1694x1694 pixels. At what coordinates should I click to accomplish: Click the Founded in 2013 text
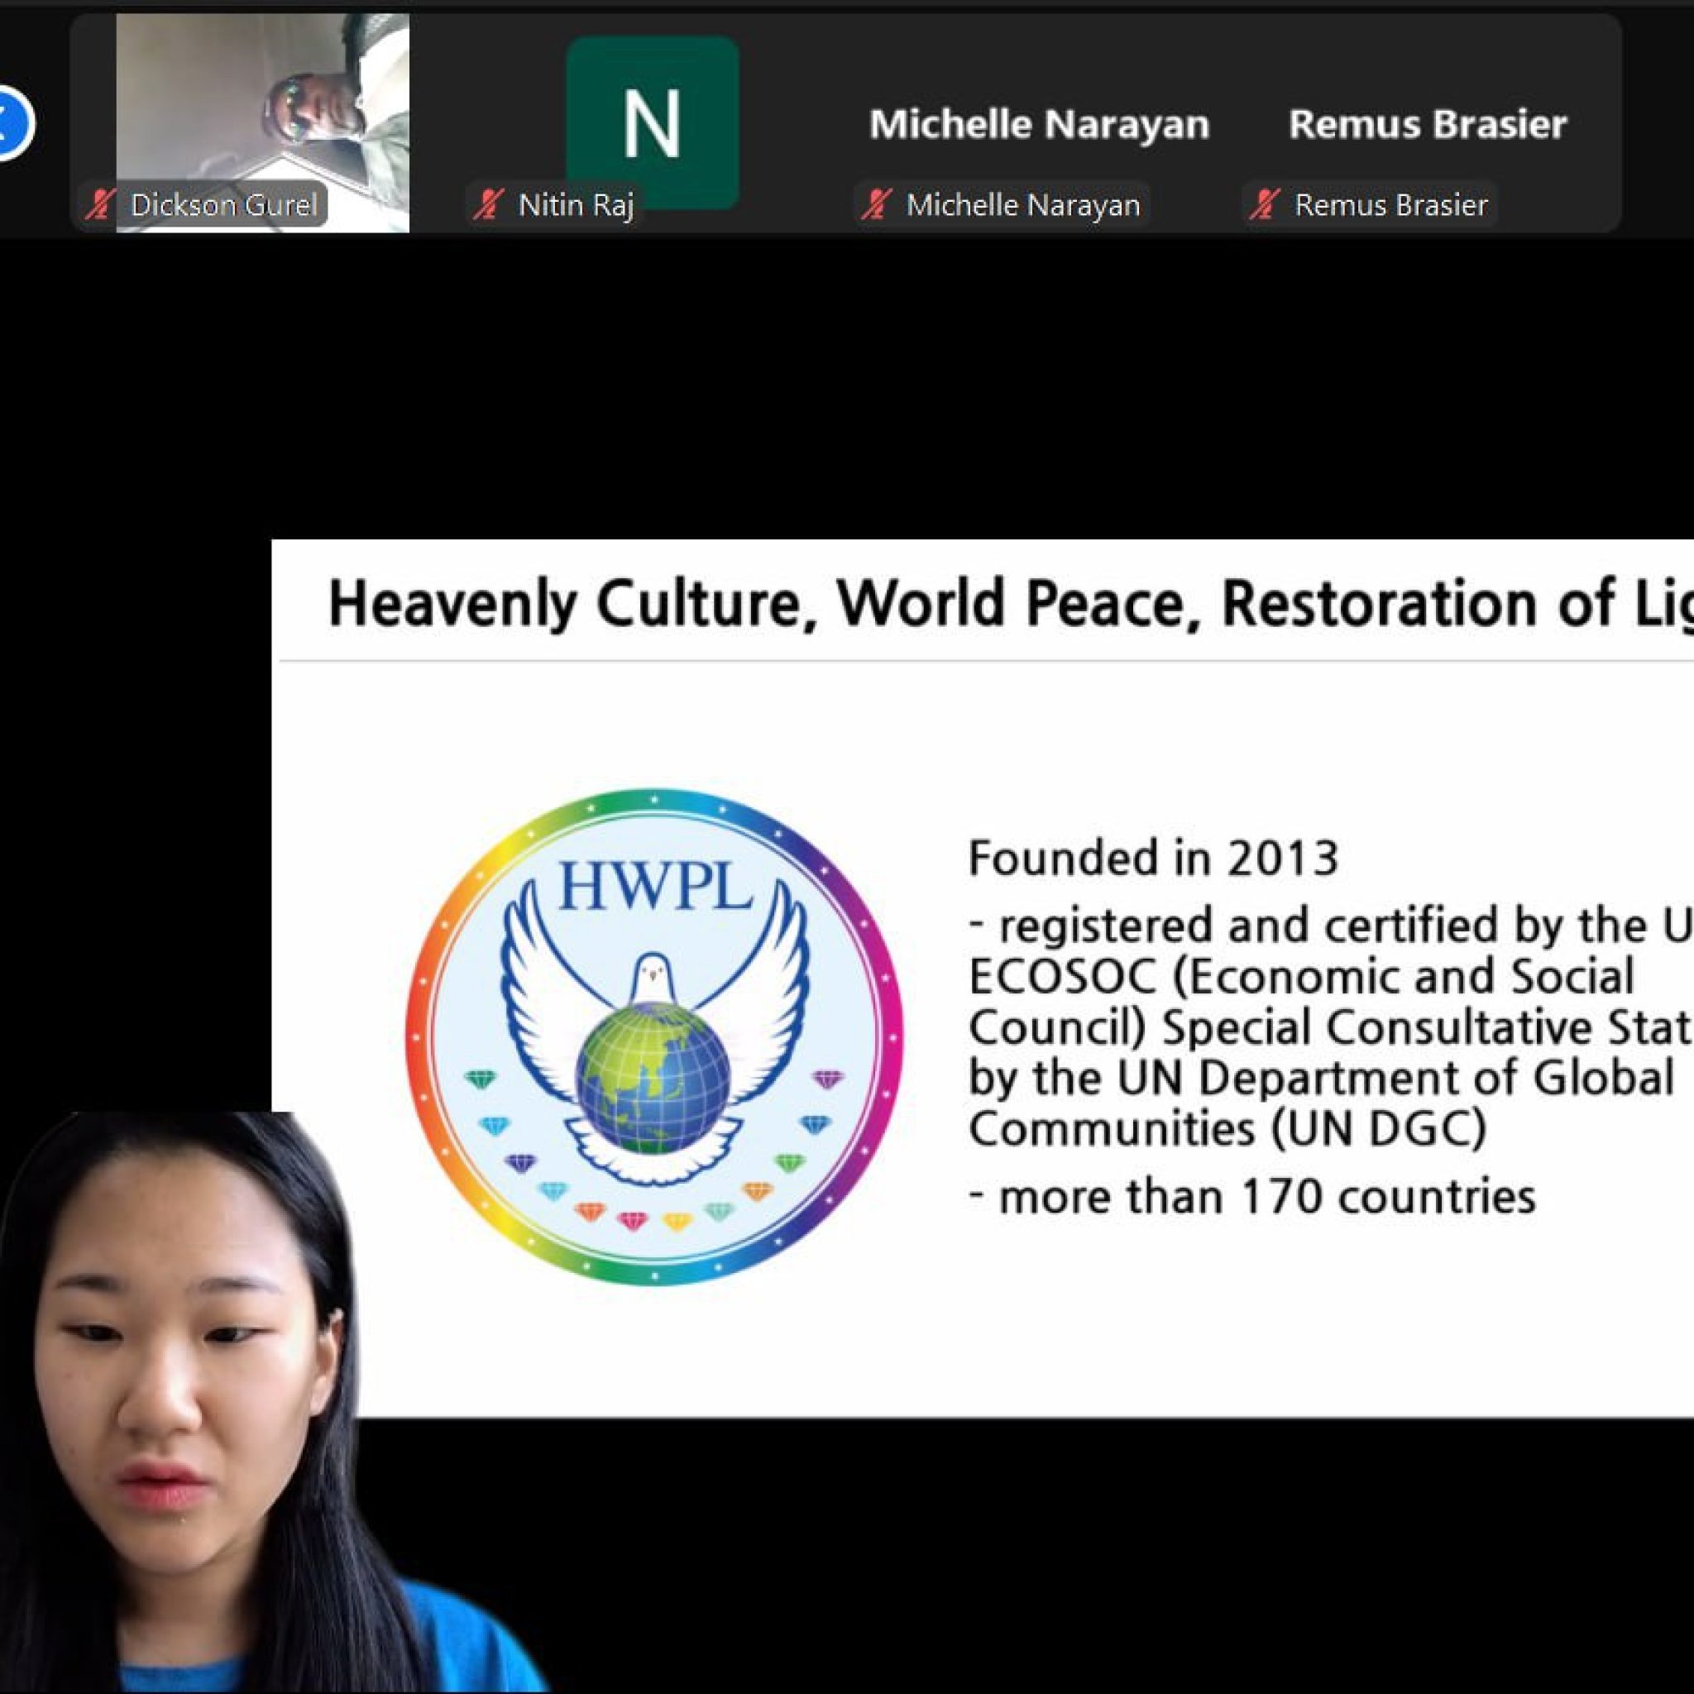(x=1153, y=859)
